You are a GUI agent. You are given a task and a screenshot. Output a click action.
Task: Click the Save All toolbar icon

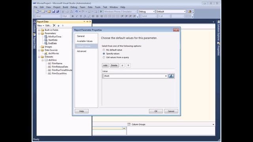(x=57, y=11)
